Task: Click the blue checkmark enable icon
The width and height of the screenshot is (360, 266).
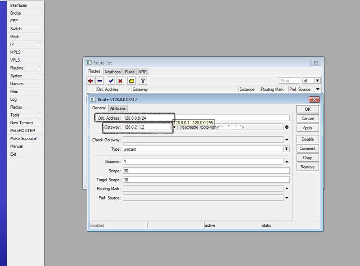Action: tap(111, 81)
